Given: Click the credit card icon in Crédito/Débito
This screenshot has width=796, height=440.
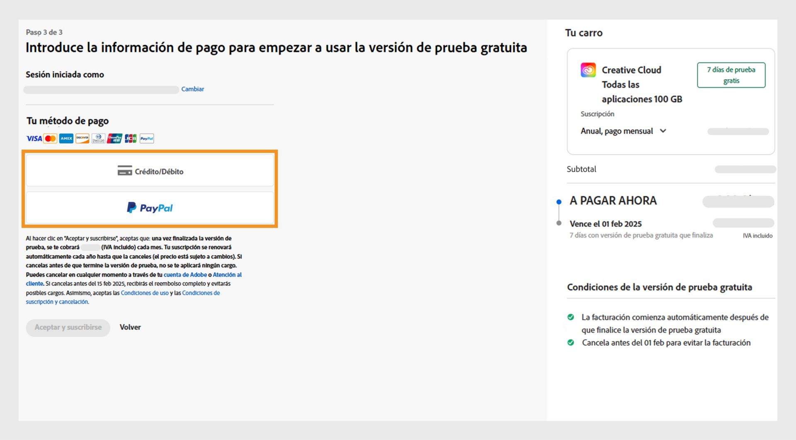Looking at the screenshot, I should [124, 170].
